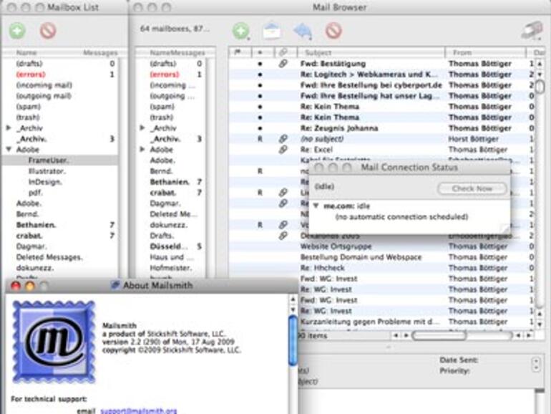The image size is (551, 414).
Task: Click paperclip icon on Fwd: Bestätigung row
Action: click(283, 64)
